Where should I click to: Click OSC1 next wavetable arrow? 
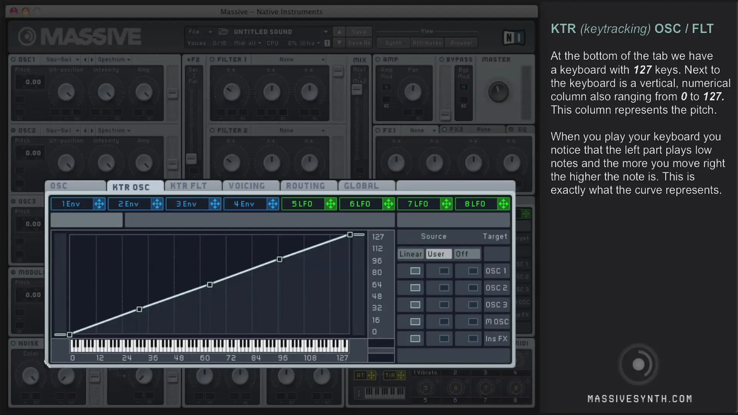pyautogui.click(x=91, y=60)
